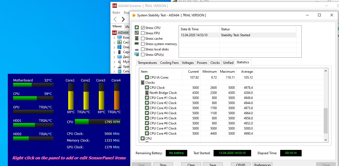The width and height of the screenshot is (339, 166).
Task: Click the multimedia speaker icon in the AIDA64 tree
Action: click(x=120, y=62)
